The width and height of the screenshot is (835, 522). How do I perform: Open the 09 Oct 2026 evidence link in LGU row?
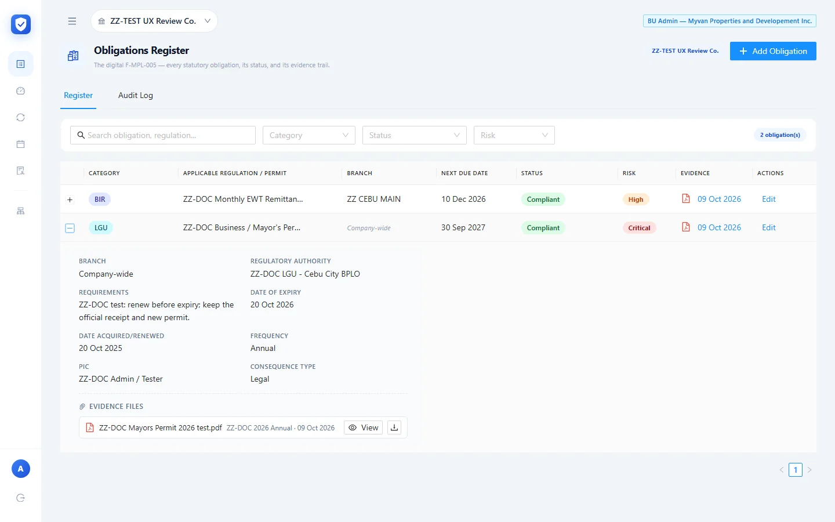(x=719, y=227)
